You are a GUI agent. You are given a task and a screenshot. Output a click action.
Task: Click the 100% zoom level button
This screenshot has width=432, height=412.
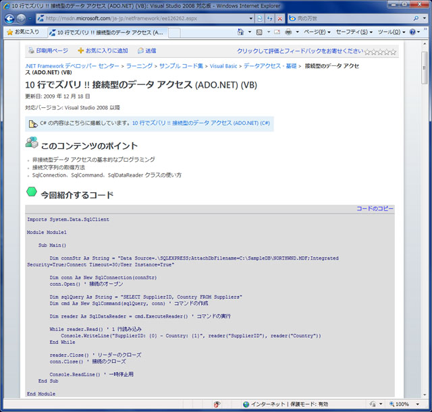pos(399,404)
